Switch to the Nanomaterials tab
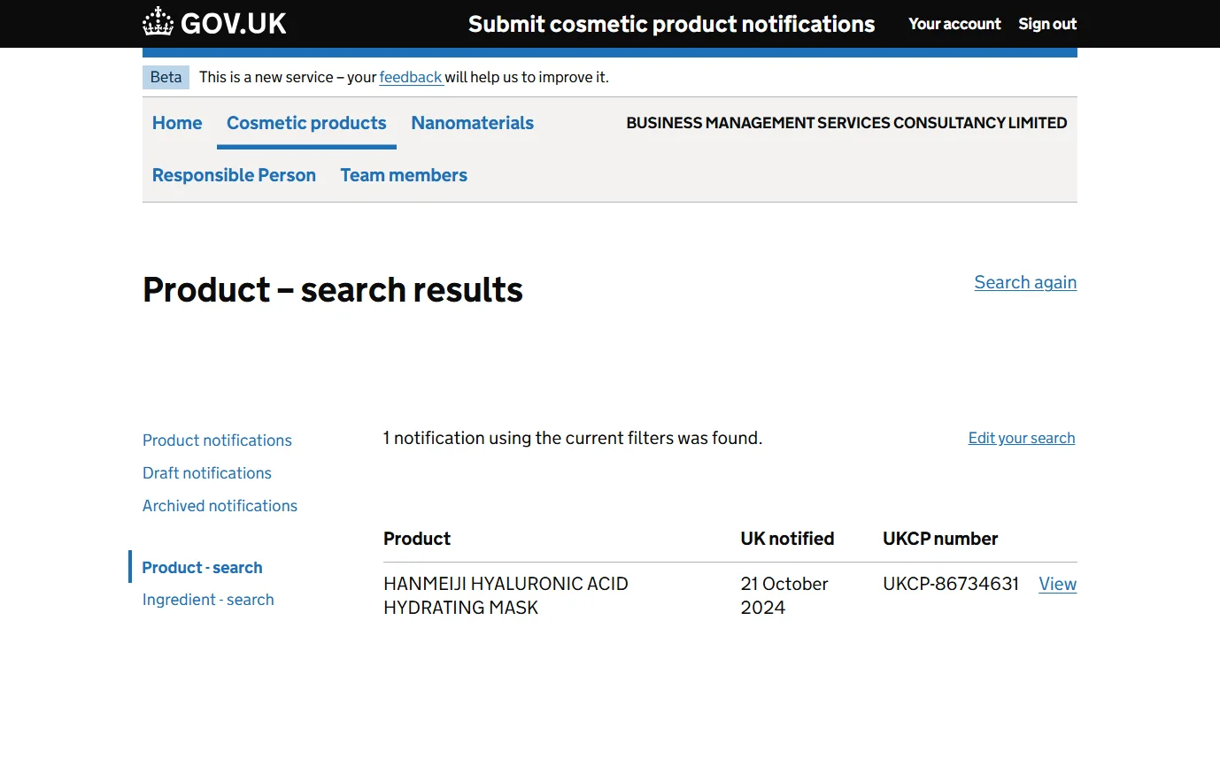 (x=472, y=123)
